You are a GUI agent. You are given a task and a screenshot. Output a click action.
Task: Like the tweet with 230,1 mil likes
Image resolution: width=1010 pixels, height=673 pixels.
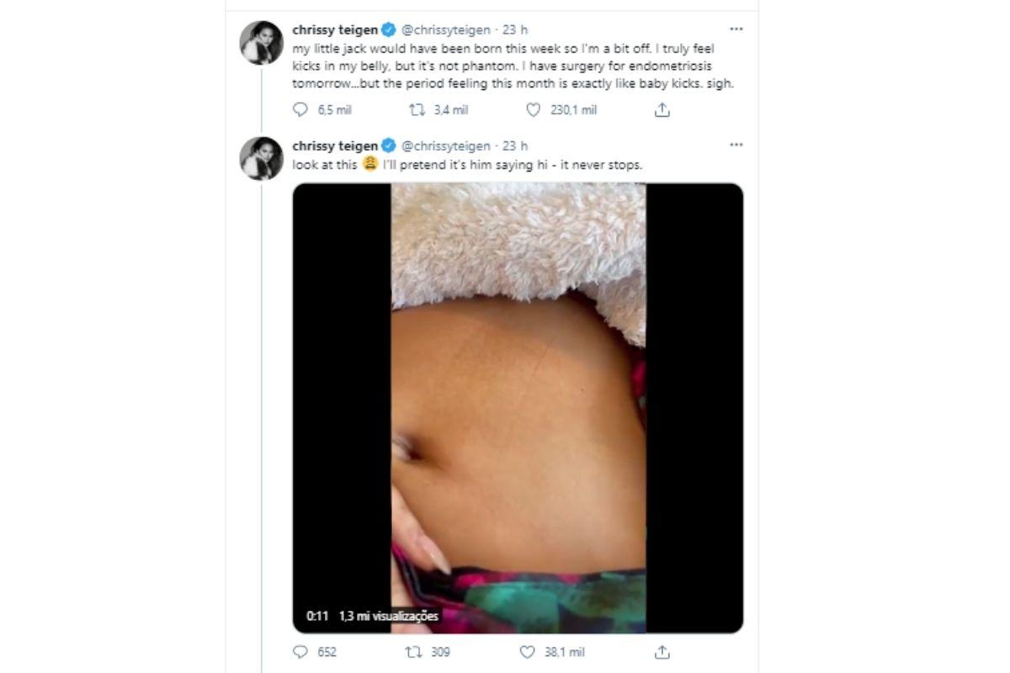coord(533,110)
